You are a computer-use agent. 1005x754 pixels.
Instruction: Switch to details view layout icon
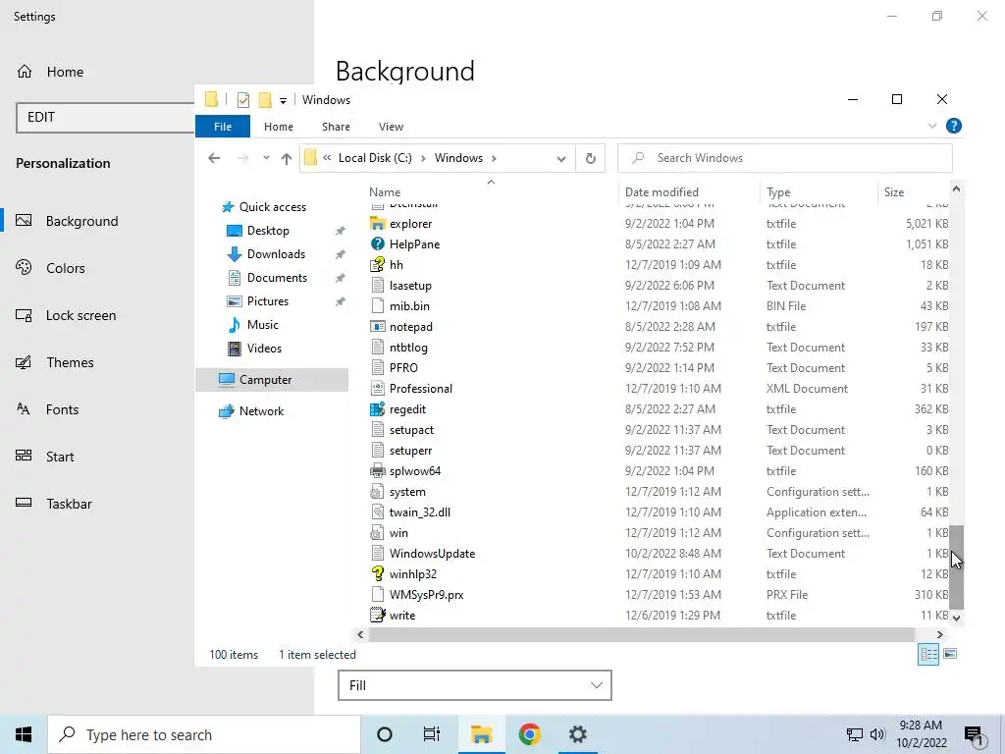(928, 654)
